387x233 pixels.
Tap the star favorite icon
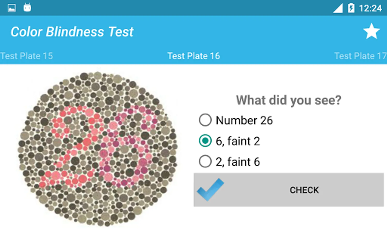(371, 31)
